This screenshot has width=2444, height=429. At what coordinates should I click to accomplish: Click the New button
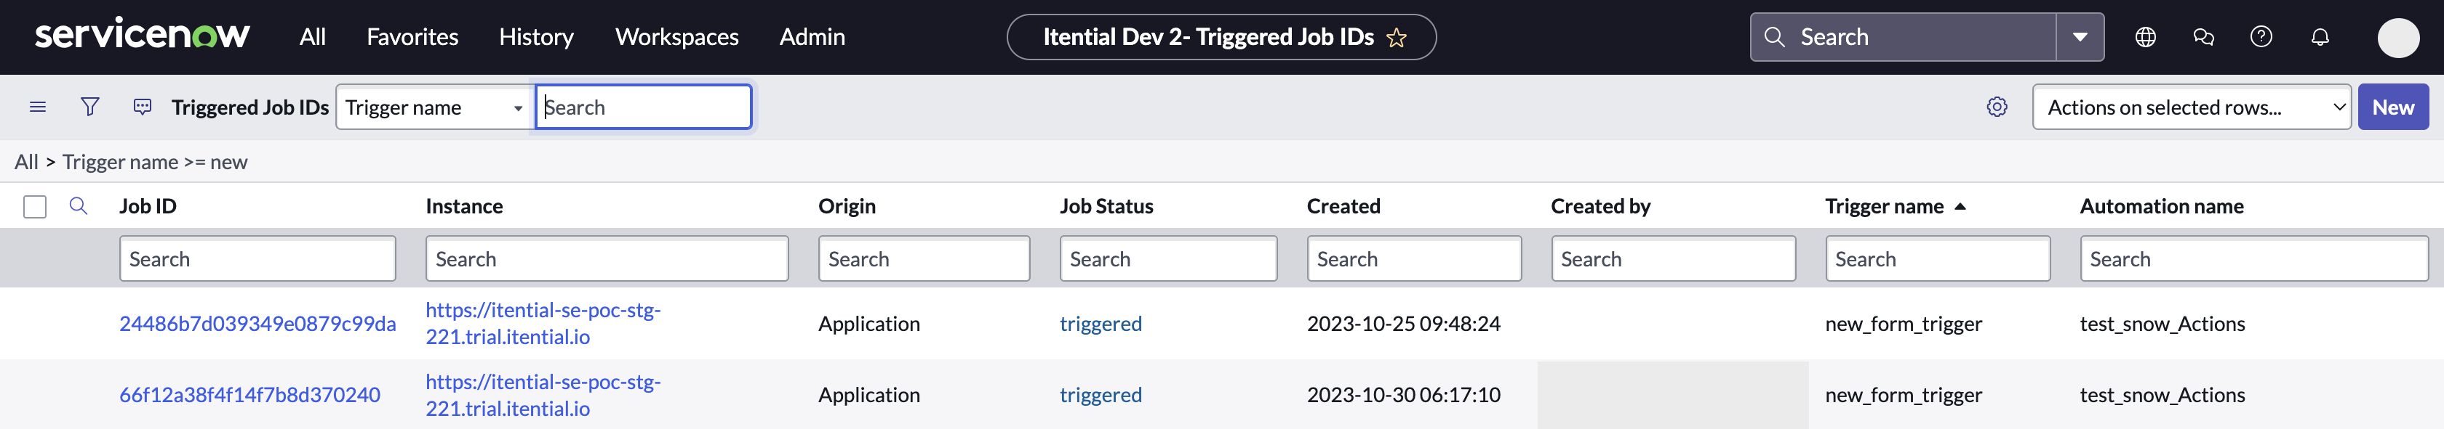tap(2393, 107)
